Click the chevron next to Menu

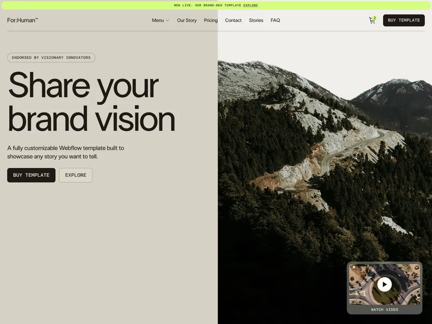[x=167, y=20]
